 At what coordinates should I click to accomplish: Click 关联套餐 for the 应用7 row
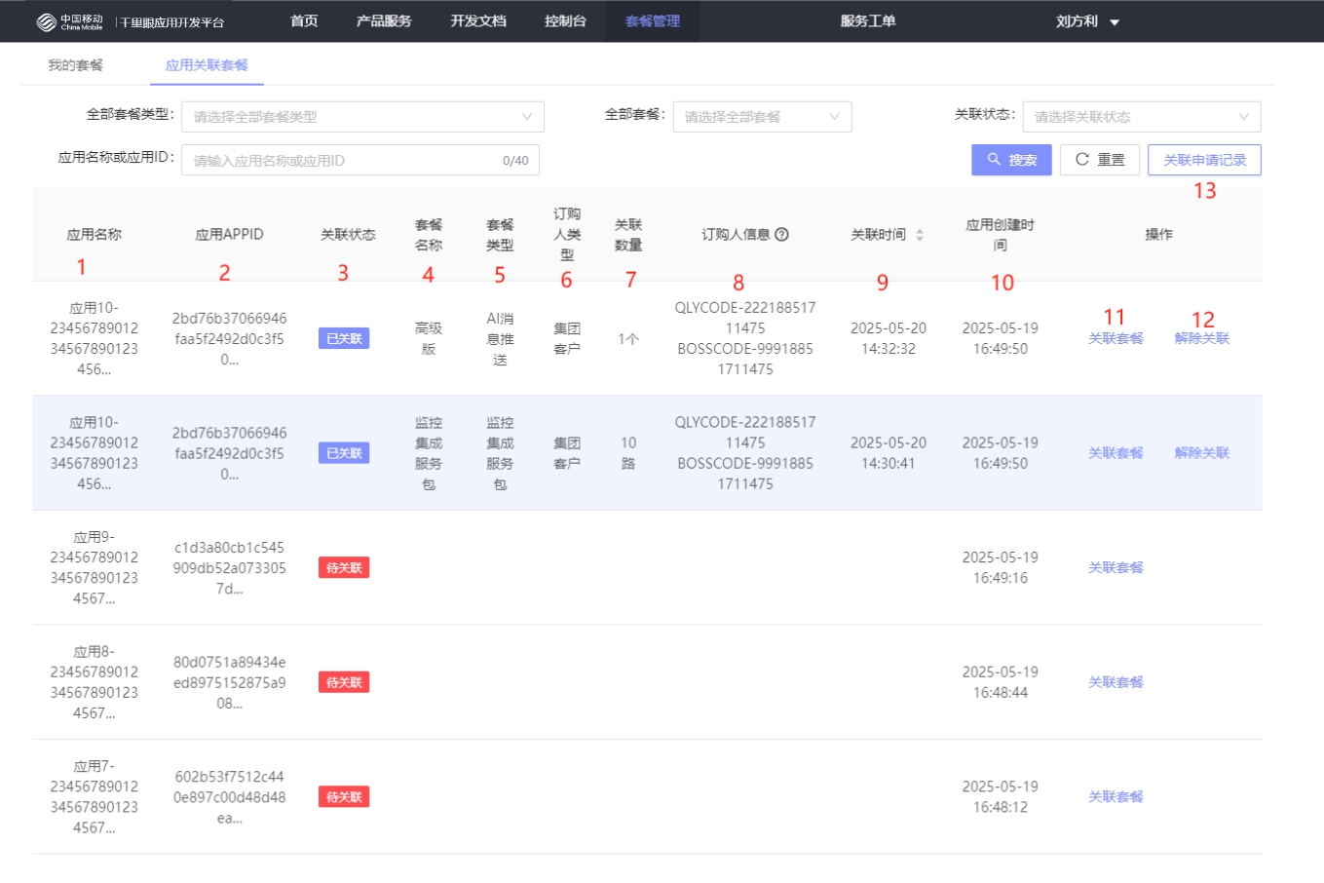tap(1116, 797)
